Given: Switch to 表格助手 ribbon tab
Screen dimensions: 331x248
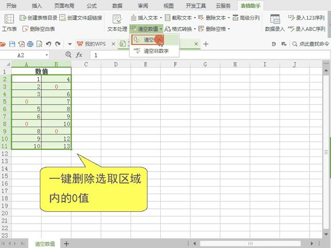Looking at the screenshot, I should pos(250,6).
